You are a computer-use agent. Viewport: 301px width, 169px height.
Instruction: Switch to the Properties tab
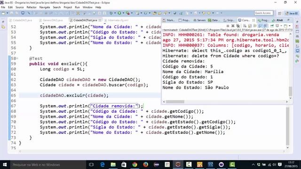tap(184, 20)
